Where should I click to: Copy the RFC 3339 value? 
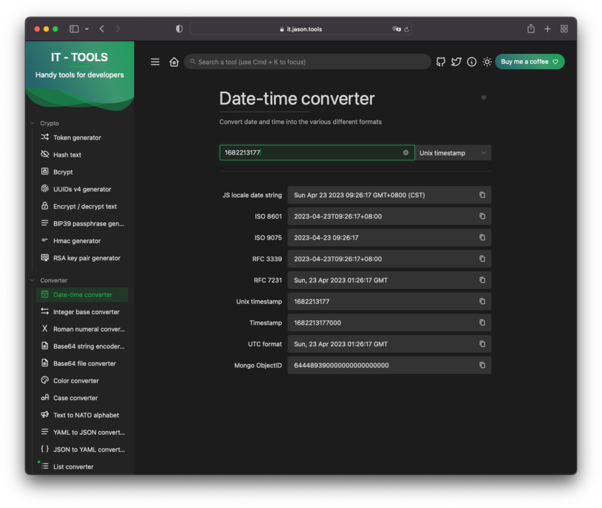(x=482, y=259)
